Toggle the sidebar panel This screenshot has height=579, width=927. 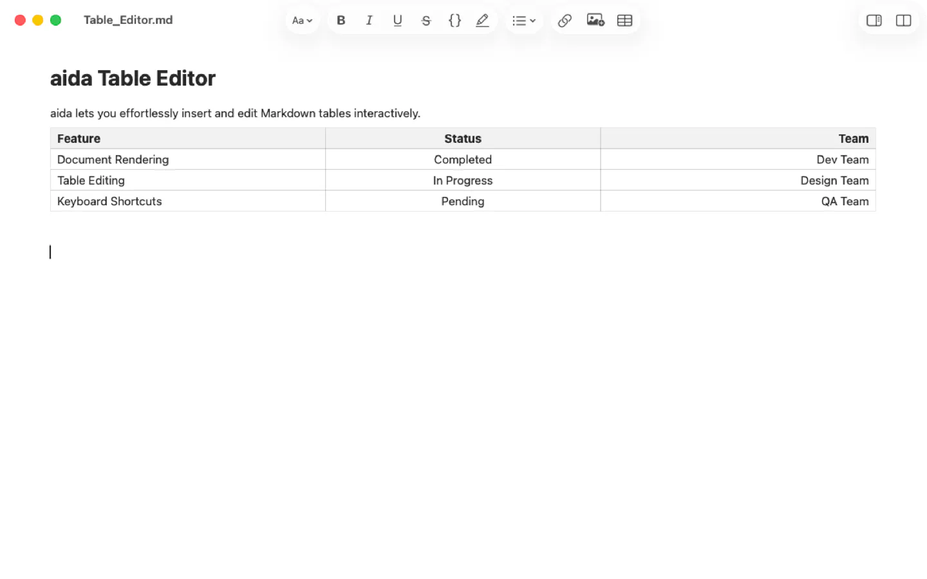pyautogui.click(x=874, y=21)
